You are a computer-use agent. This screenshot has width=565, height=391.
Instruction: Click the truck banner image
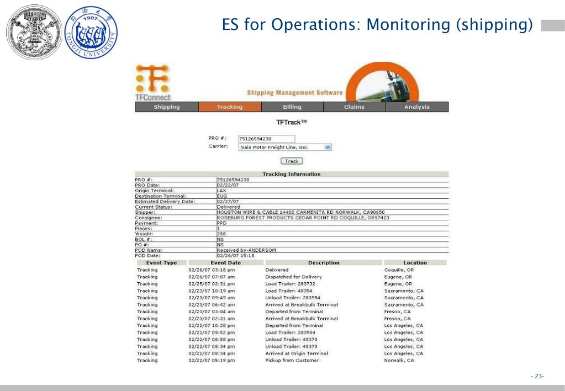(x=383, y=82)
